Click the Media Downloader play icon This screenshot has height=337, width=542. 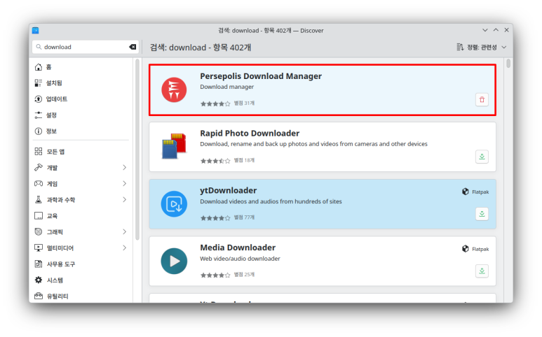point(174,261)
